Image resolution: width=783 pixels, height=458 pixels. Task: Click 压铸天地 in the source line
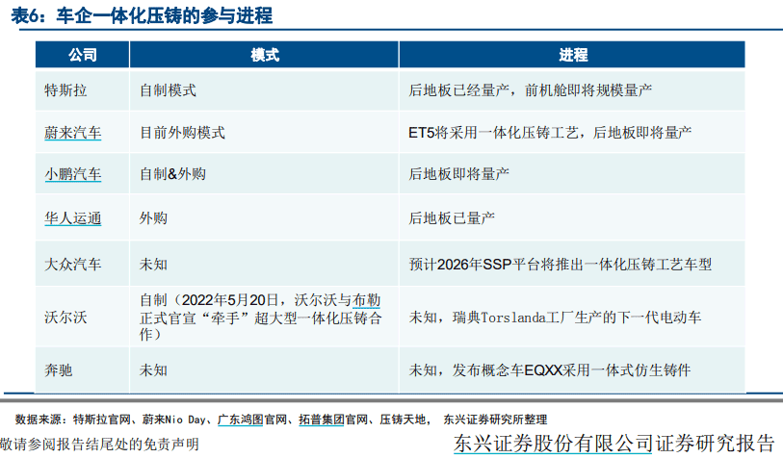point(403,420)
